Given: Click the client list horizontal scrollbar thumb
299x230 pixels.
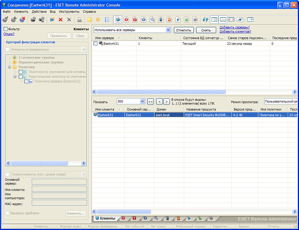Looking at the screenshot, I should point(124,211).
